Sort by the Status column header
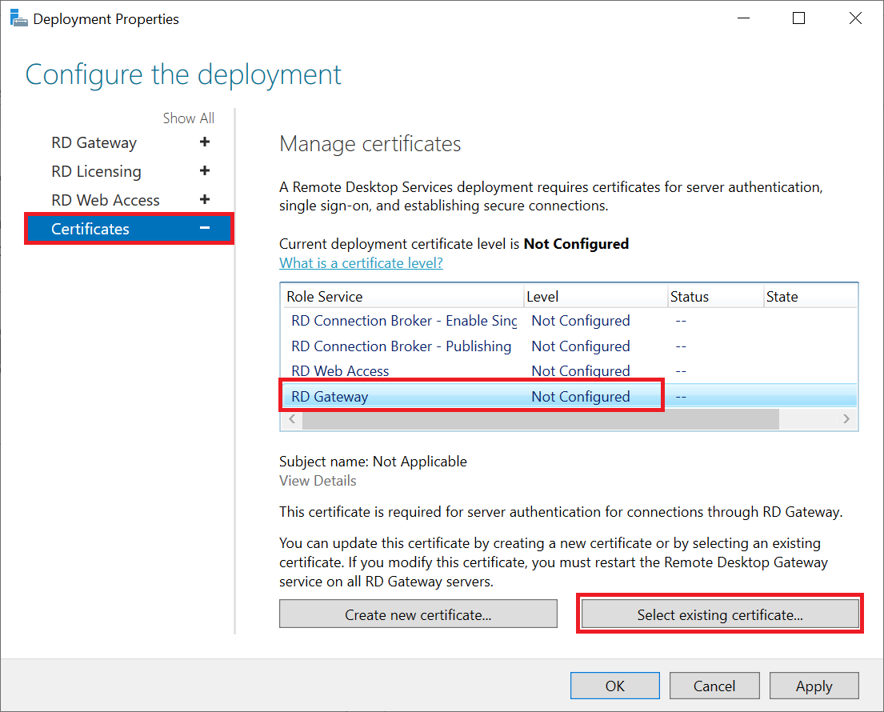 (x=715, y=297)
